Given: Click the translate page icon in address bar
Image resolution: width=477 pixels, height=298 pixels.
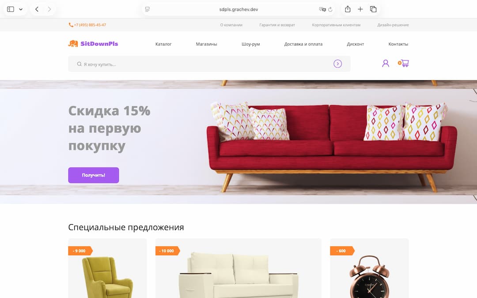Looking at the screenshot, I should click(322, 9).
